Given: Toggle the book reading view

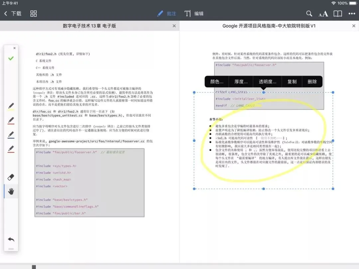Looking at the screenshot, I should pos(338,14).
